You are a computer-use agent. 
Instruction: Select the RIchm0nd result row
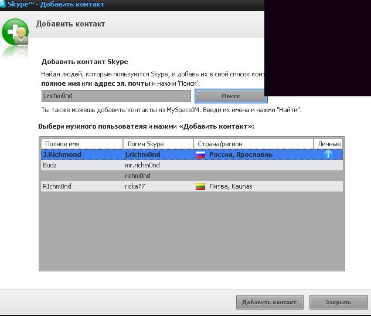[x=192, y=186]
